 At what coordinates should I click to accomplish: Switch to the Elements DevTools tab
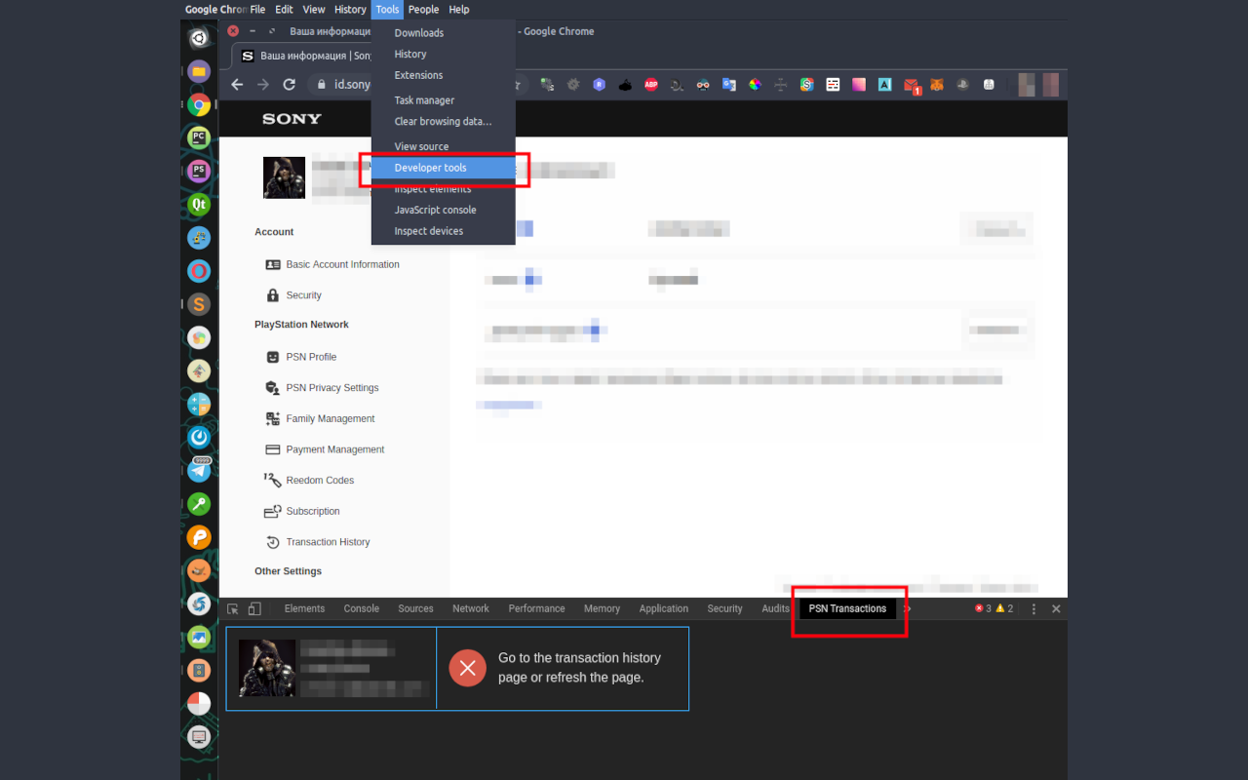(x=304, y=608)
